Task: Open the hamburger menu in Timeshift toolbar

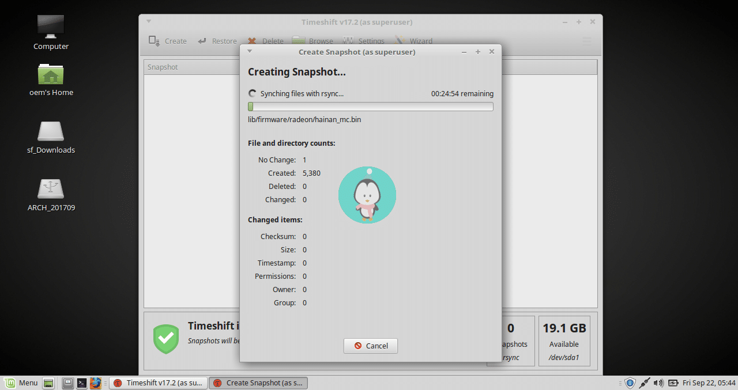Action: (587, 41)
